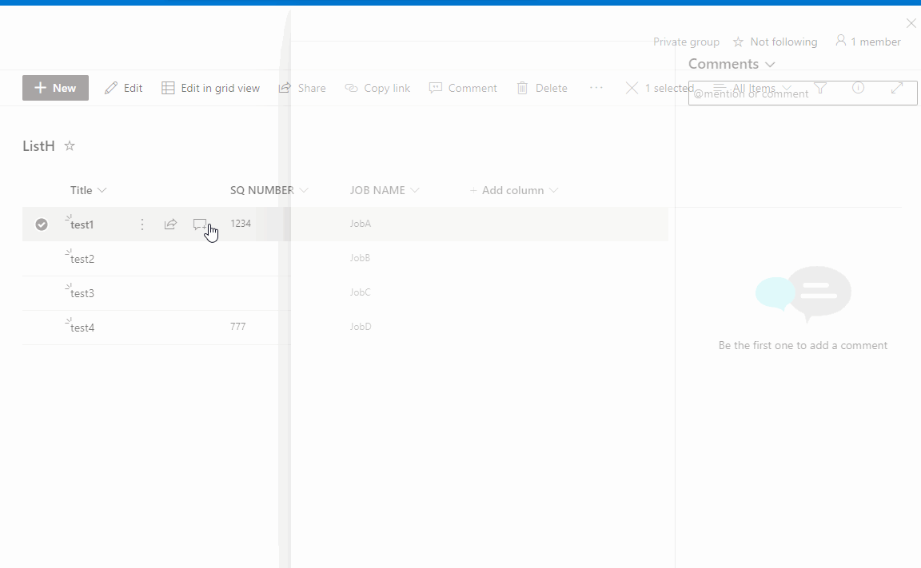The height and width of the screenshot is (568, 921).
Task: Expand comments panel with diagonal arrow icon
Action: coord(897,88)
